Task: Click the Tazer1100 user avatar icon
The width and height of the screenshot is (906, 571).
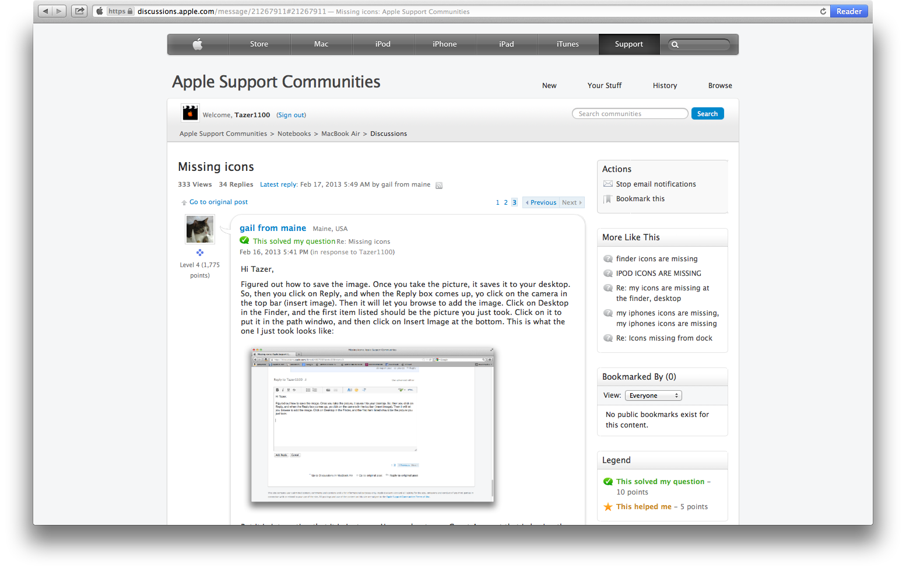Action: [x=190, y=113]
